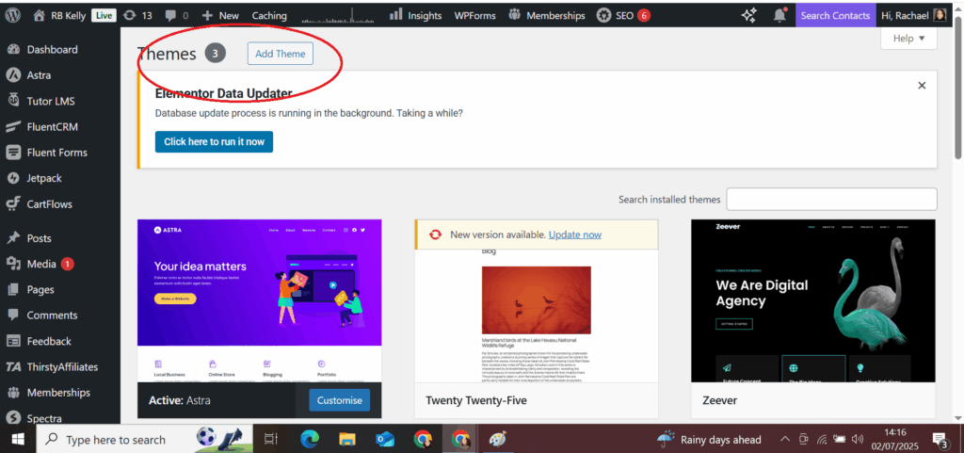Open Insights bar chart icon

pyautogui.click(x=396, y=15)
